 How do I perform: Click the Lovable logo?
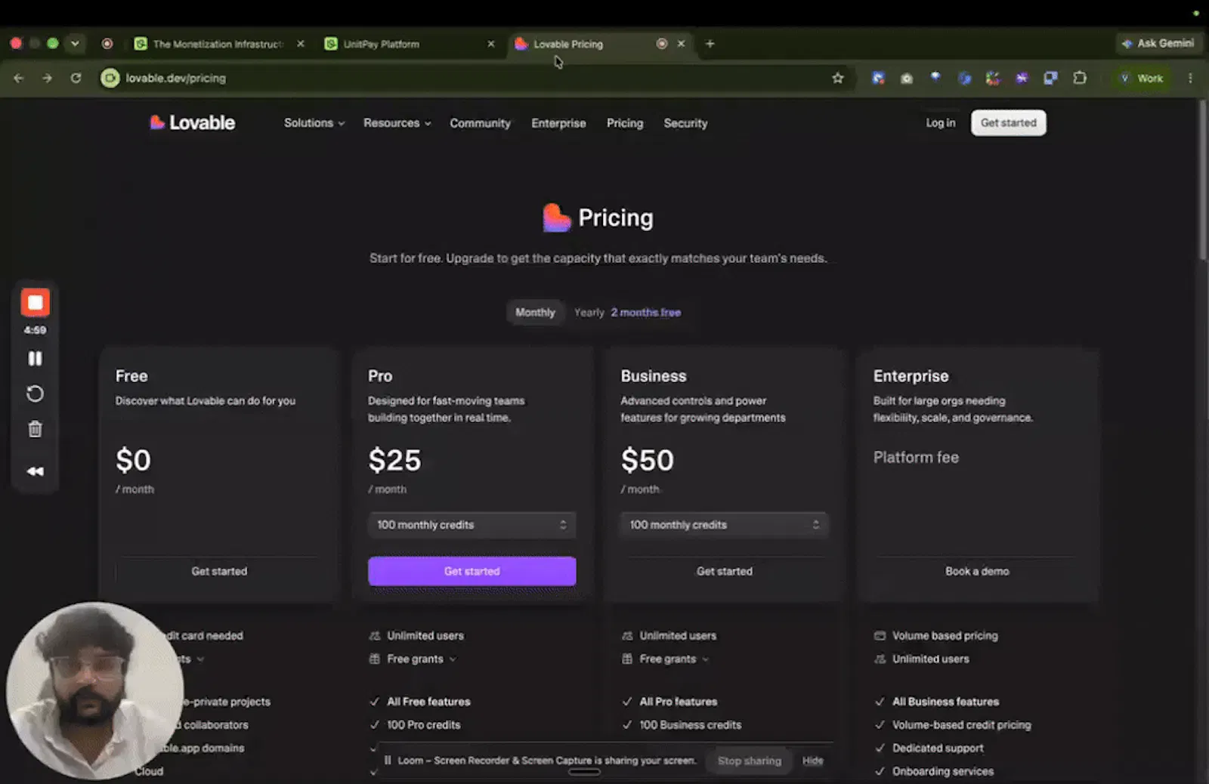(x=193, y=123)
